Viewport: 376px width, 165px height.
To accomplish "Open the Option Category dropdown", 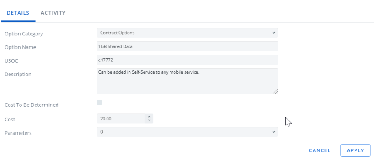I will [x=187, y=33].
